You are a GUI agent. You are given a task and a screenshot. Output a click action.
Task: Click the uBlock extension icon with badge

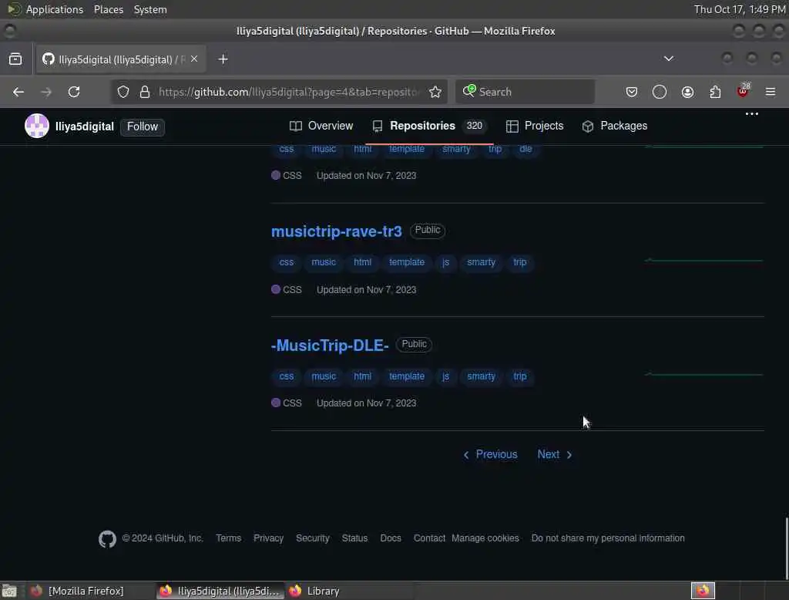(x=744, y=91)
